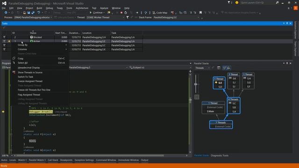Switch to the Diagnostic Tools tab
Image resolution: width=299 pixels, height=168 pixels.
click(220, 155)
